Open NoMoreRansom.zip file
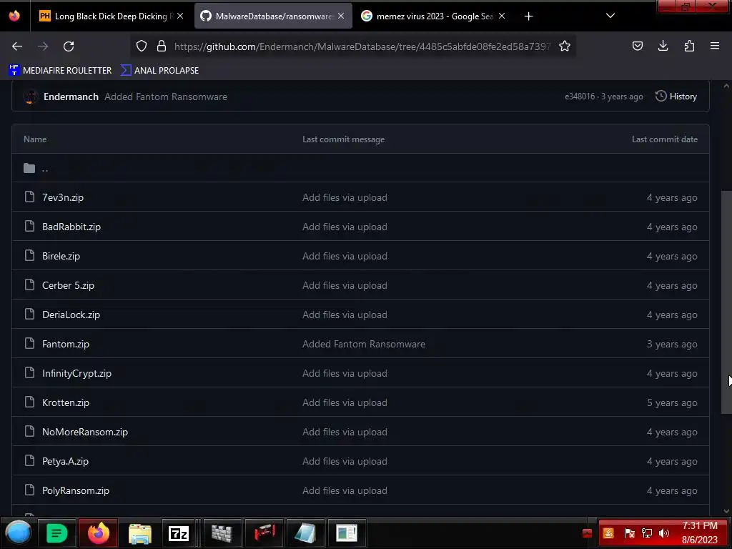The width and height of the screenshot is (732, 549). (85, 432)
